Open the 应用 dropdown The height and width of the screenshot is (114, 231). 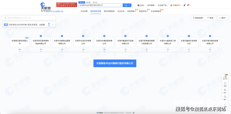click(141, 5)
